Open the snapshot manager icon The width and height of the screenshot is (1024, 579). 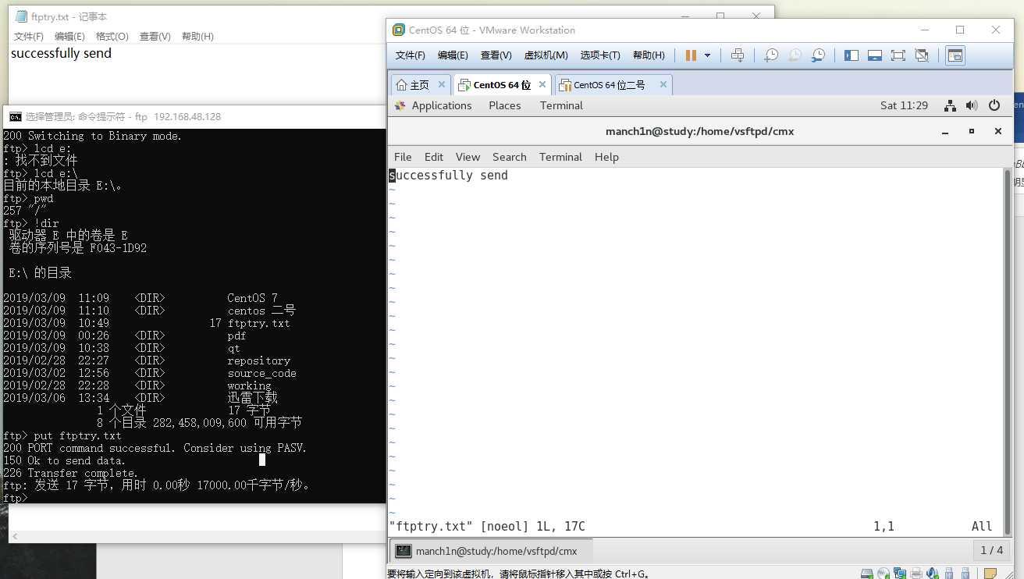(818, 55)
